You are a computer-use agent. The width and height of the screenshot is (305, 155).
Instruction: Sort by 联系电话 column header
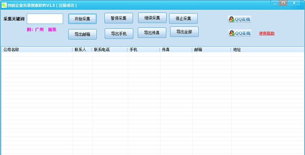(x=109, y=50)
